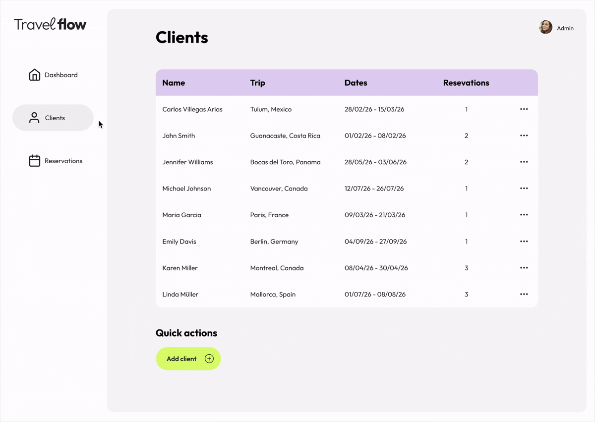Open actions menu for John Smith's row
Image resolution: width=595 pixels, height=422 pixels.
click(x=524, y=135)
